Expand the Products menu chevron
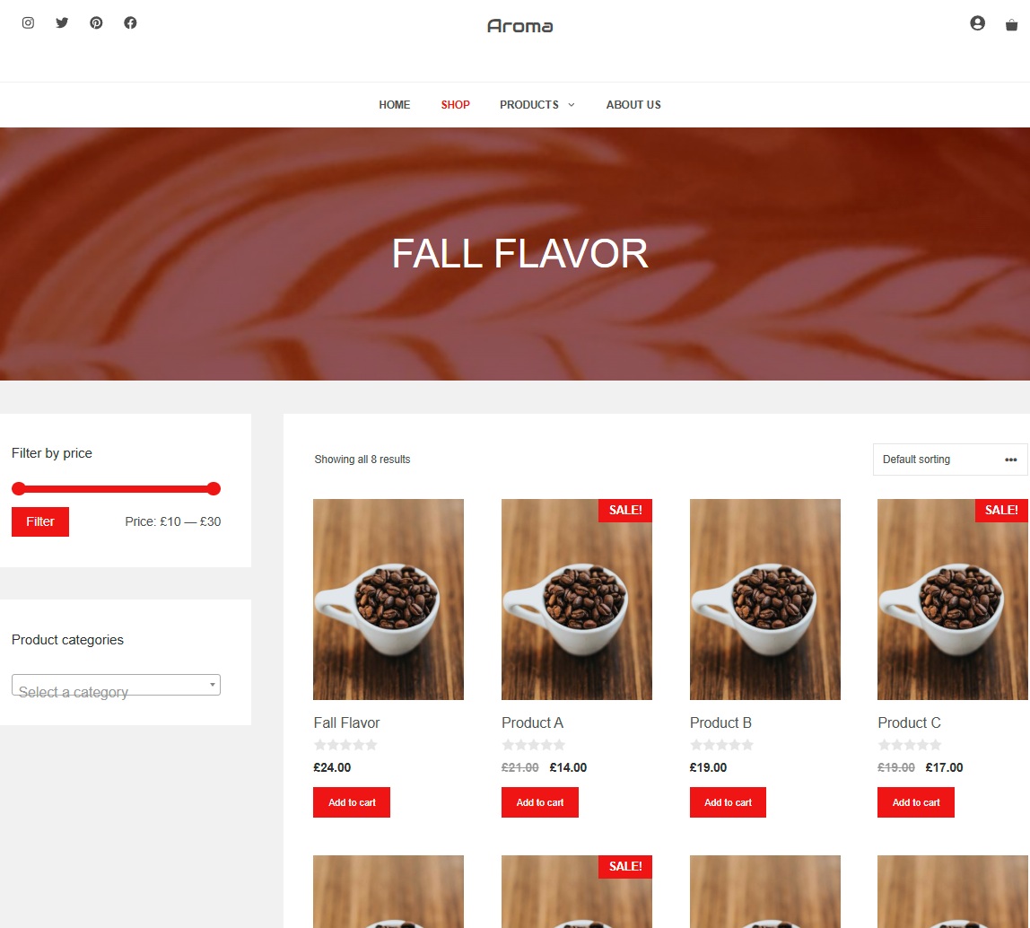This screenshot has width=1030, height=928. tap(572, 105)
